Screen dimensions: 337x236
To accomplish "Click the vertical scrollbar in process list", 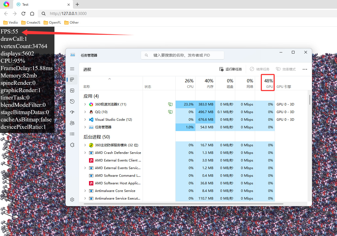I will pyautogui.click(x=310, y=100).
